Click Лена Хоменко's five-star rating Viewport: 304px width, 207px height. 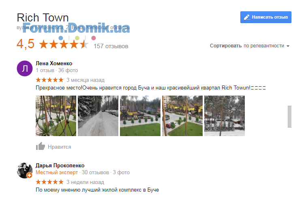coord(49,80)
